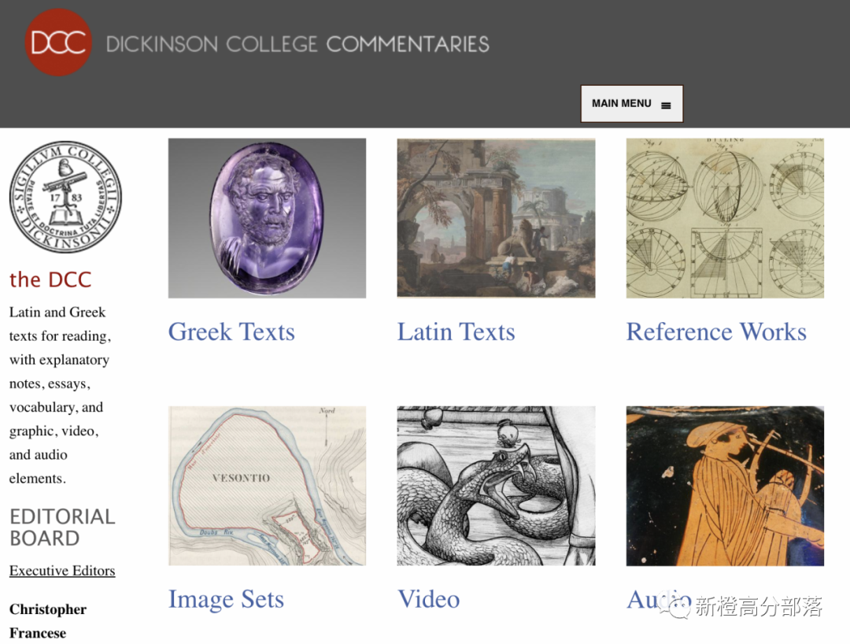Image resolution: width=850 pixels, height=644 pixels.
Task: Open the Greek vase musician thumbnail
Action: (x=724, y=485)
